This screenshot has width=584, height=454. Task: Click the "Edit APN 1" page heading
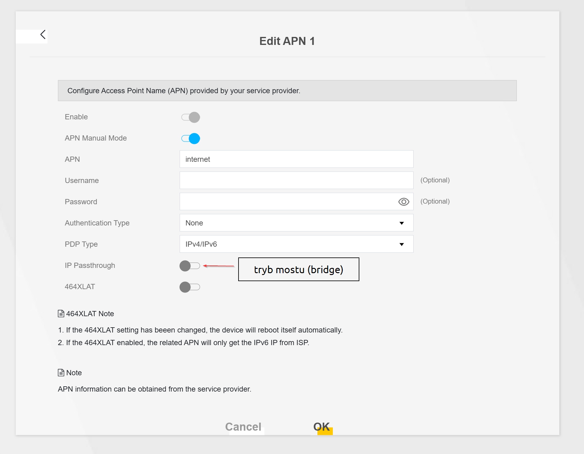pos(287,41)
